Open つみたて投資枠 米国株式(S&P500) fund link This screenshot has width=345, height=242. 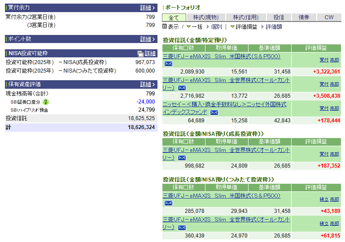click(222, 196)
